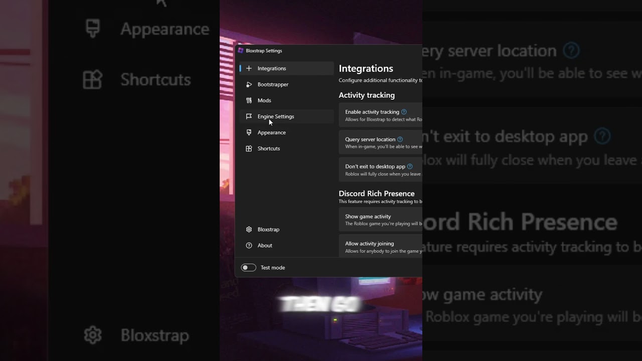Open the Bootstrapper page
This screenshot has width=642, height=361.
click(286, 84)
